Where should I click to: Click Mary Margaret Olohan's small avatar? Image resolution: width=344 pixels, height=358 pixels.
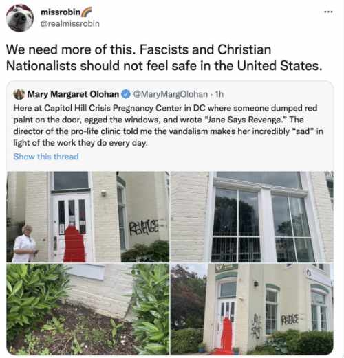coord(19,94)
